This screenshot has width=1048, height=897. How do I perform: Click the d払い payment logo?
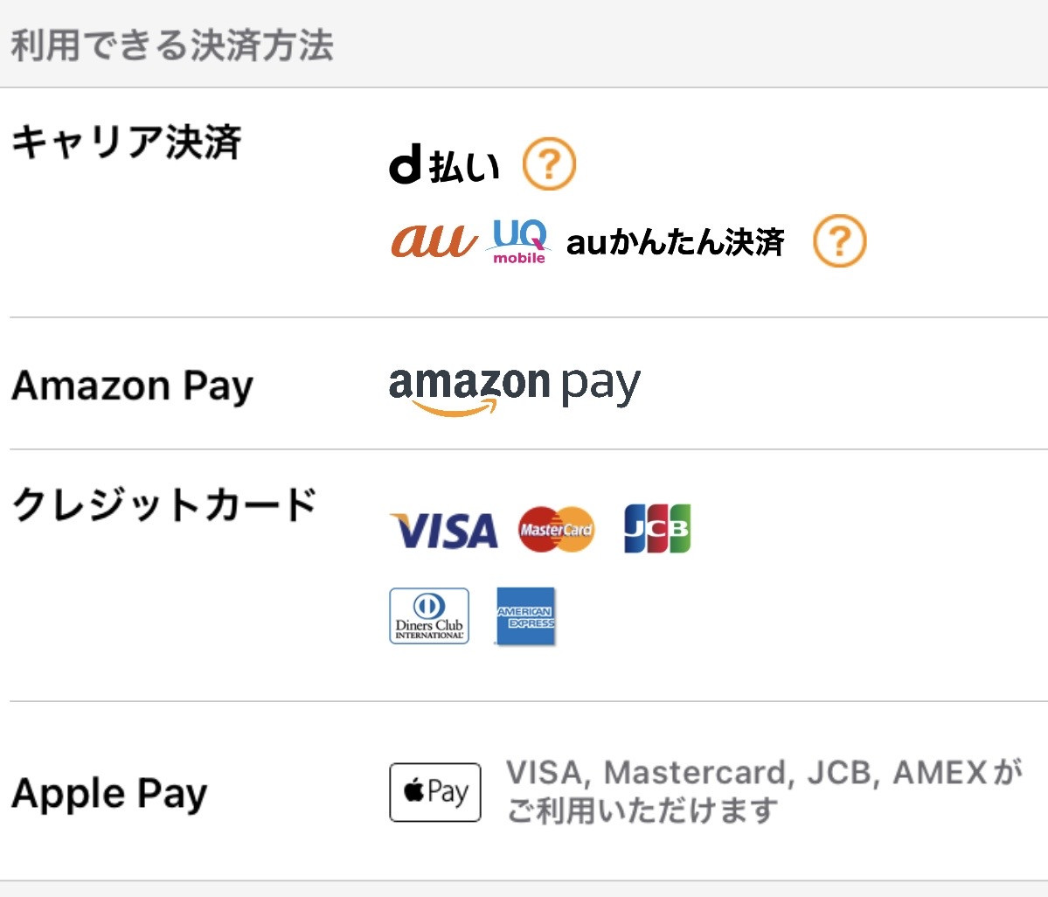[x=444, y=164]
